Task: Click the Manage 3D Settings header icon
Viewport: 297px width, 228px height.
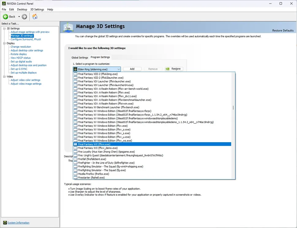Action: click(68, 27)
